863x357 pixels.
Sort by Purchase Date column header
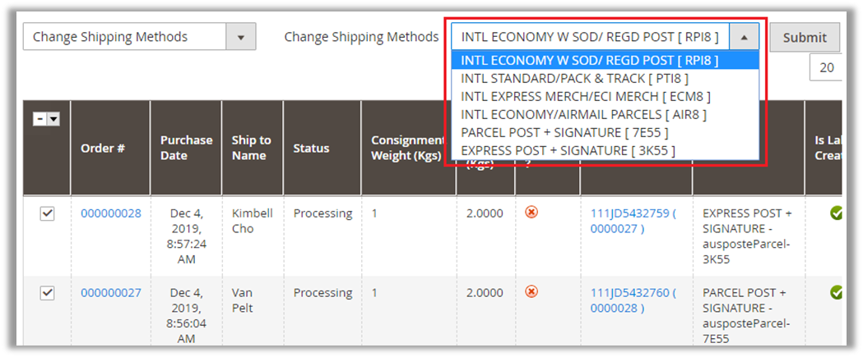[186, 148]
